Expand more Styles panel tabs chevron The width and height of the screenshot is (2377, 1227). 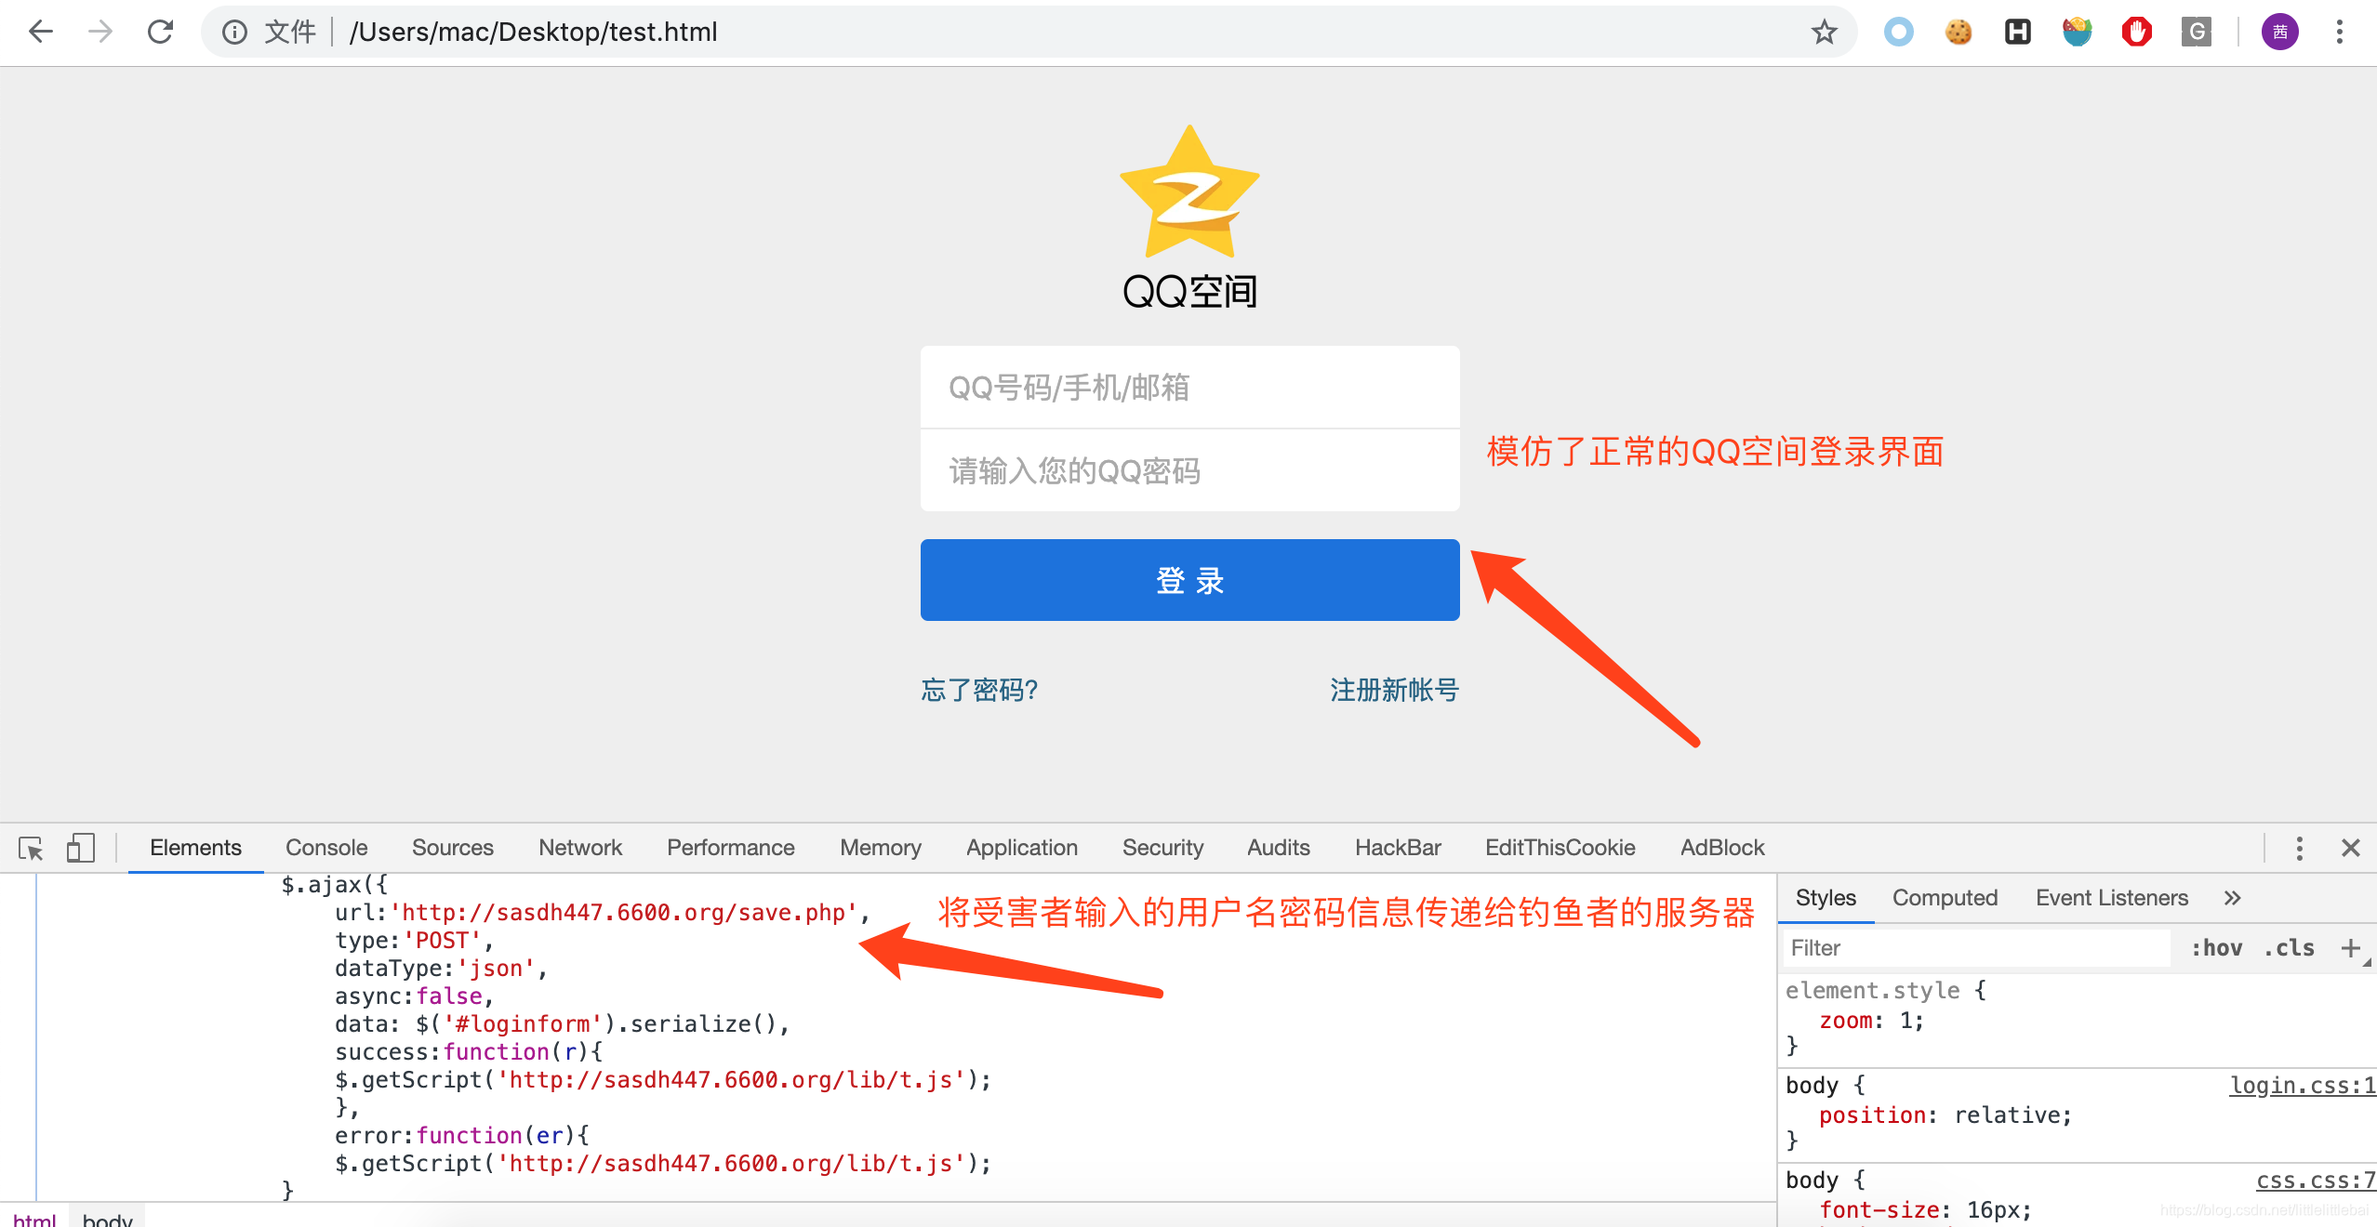2232,898
